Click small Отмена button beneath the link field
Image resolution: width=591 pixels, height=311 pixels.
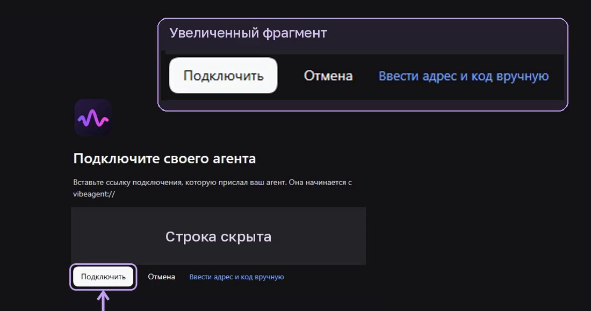[161, 277]
